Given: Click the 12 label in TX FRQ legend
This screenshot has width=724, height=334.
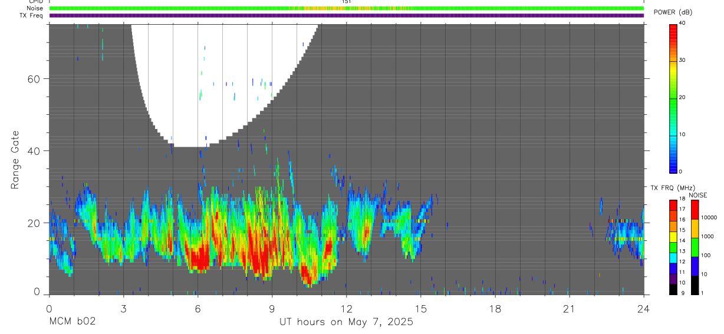Looking at the screenshot, I should pyautogui.click(x=682, y=261).
